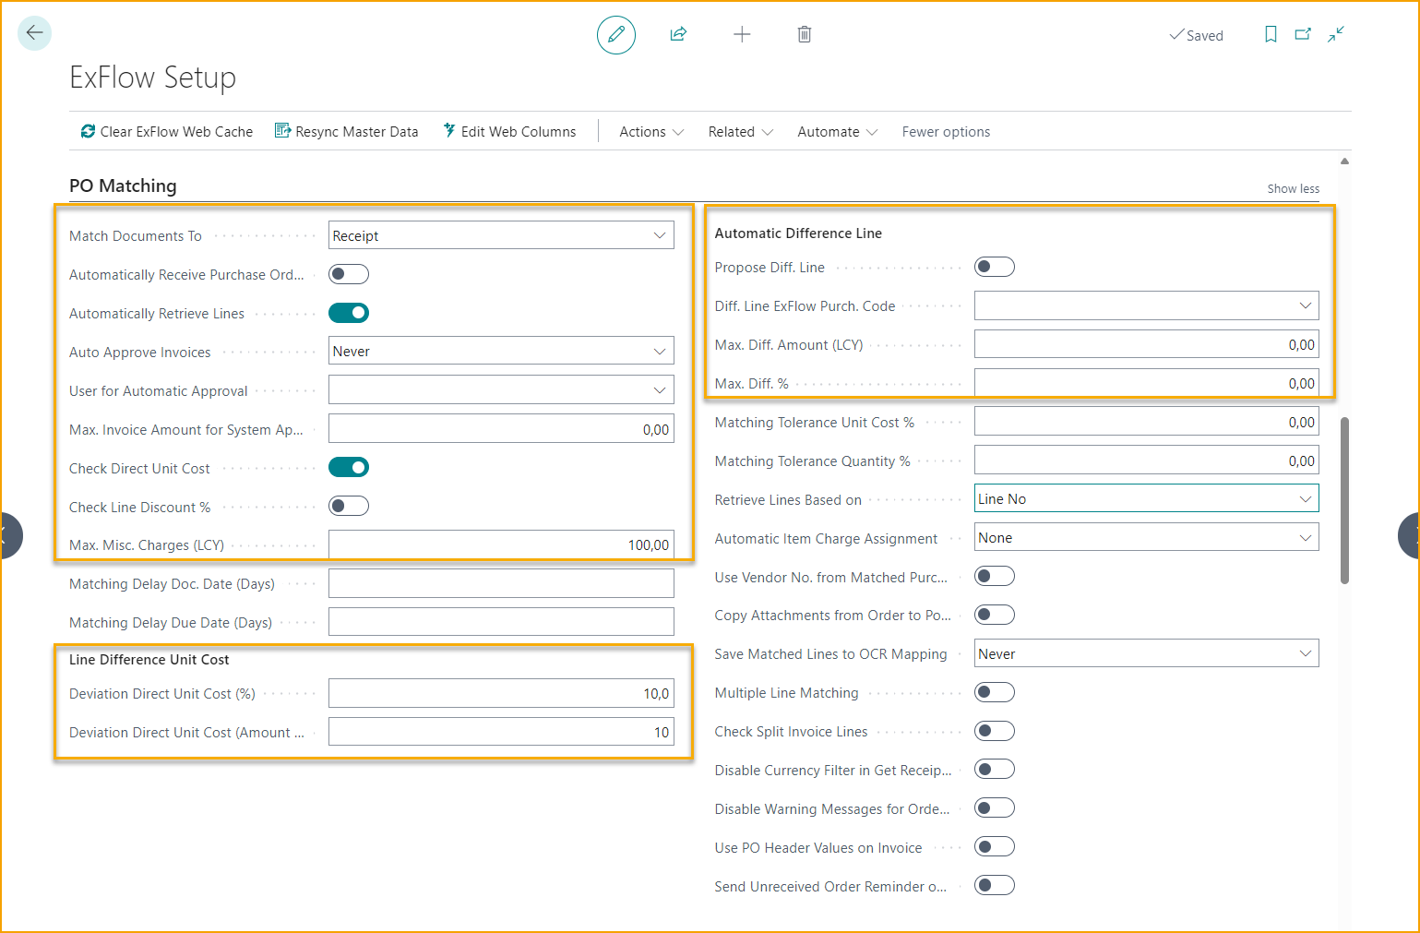Viewport: 1420px width, 933px height.
Task: Toggle Copy Attachments from Order switch
Action: pos(995,615)
